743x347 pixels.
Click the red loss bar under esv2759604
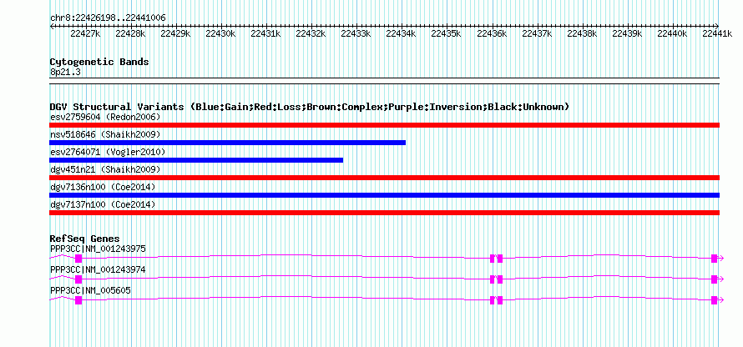[x=384, y=125]
